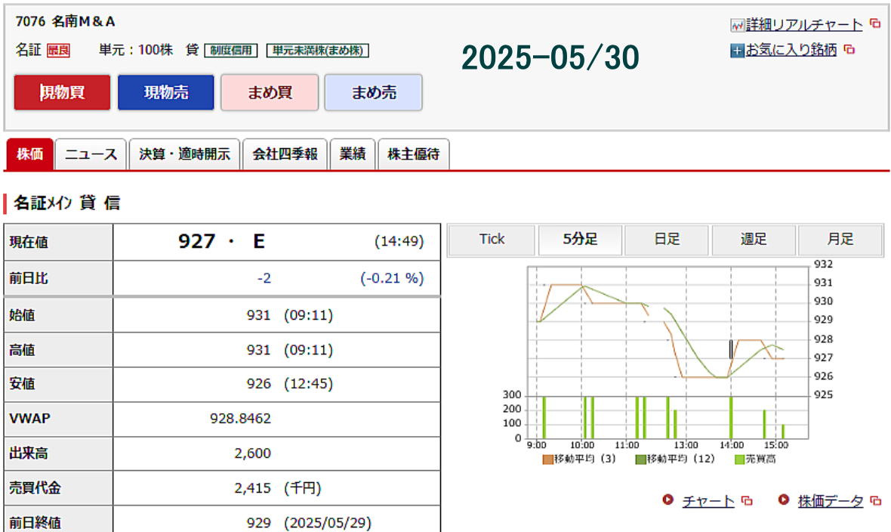
Task: Click the 出来高 value 2,600
Action: pyautogui.click(x=252, y=453)
